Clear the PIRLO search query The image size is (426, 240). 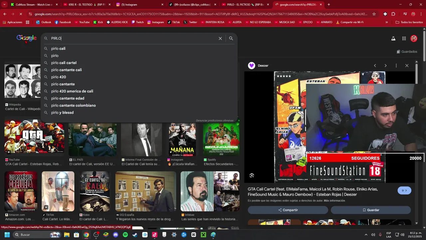(220, 38)
